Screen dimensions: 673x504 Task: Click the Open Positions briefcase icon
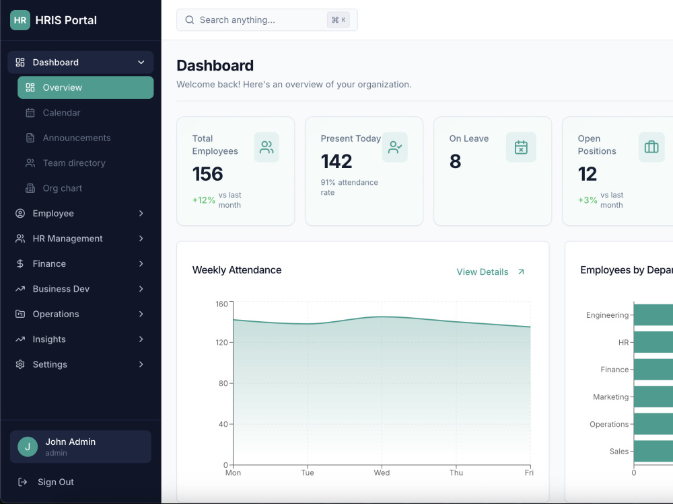(651, 147)
